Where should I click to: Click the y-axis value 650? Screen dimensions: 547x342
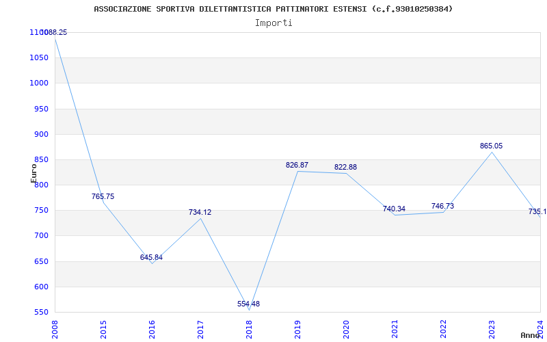coord(41,261)
